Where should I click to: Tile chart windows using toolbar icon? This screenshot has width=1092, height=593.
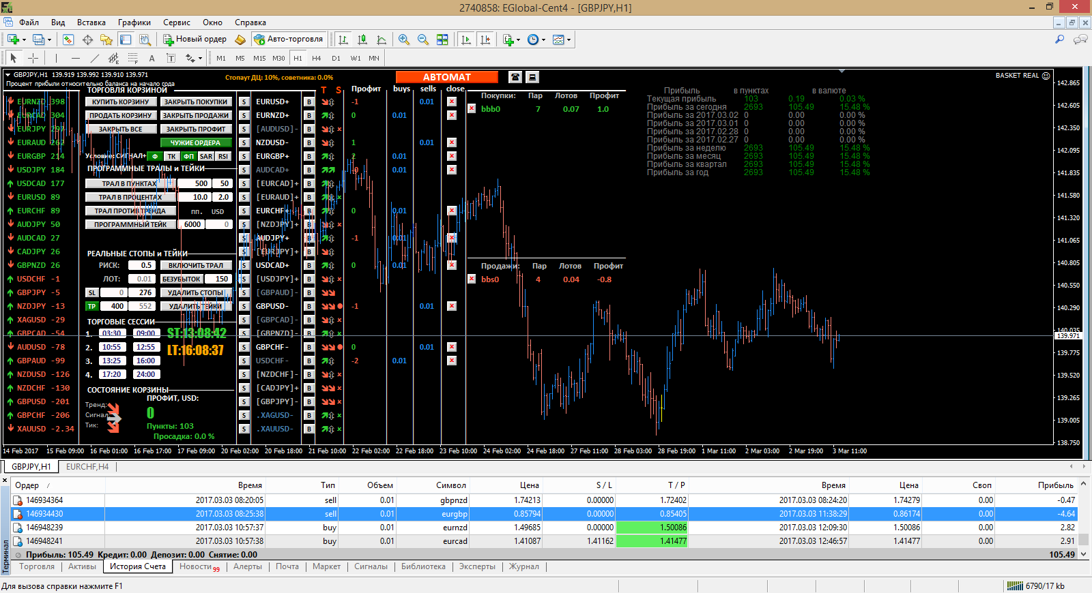(442, 40)
